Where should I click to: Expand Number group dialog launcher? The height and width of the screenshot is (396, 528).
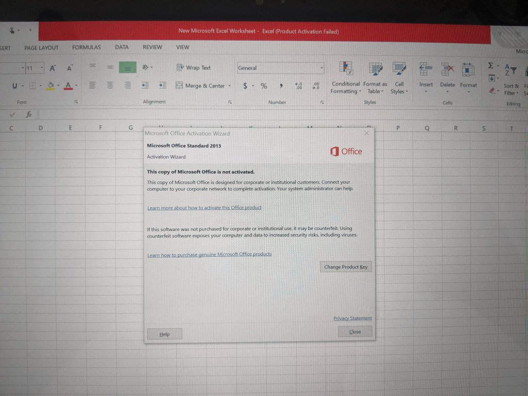point(322,103)
